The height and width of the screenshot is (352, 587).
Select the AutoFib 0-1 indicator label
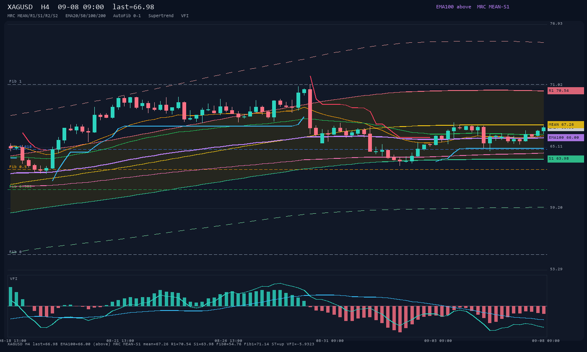tap(127, 16)
